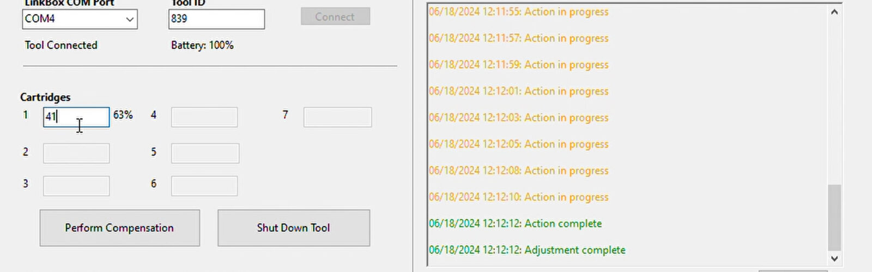The image size is (872, 272).
Task: Click the log panel scrollbar thumb
Action: [x=834, y=217]
